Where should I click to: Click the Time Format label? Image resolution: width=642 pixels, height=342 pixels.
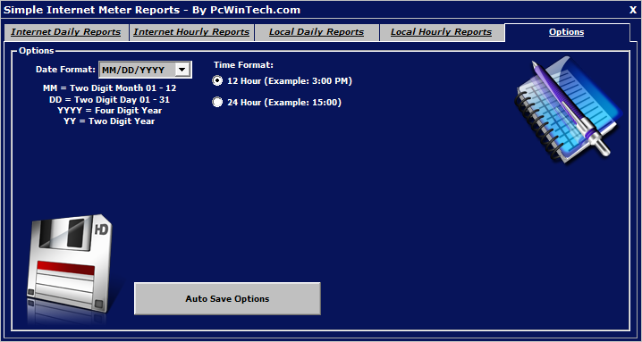[243, 65]
